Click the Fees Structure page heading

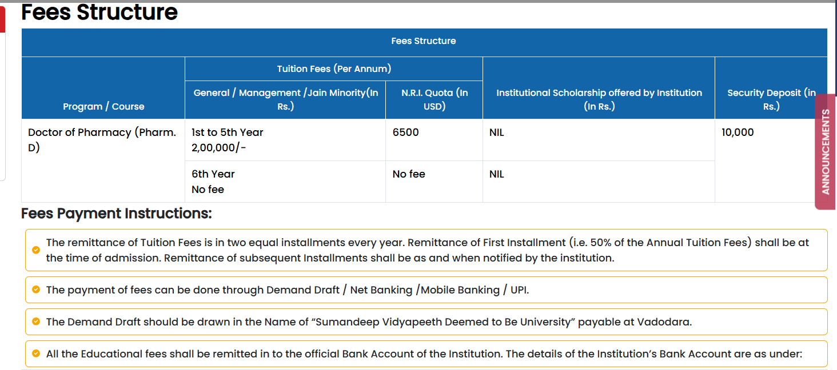[x=99, y=12]
